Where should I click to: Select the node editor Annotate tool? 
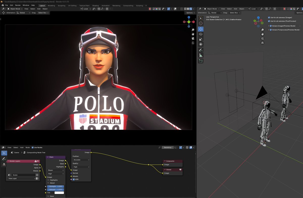click(x=4, y=159)
